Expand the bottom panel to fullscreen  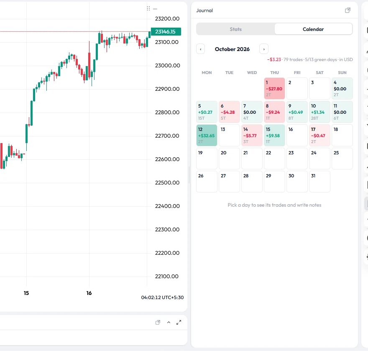point(179,323)
